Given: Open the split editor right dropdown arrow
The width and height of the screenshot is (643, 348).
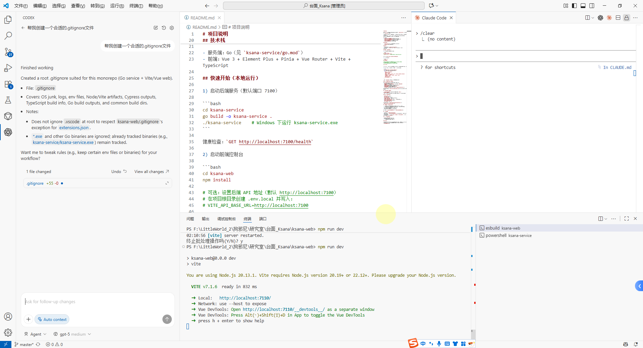Looking at the screenshot, I should (x=593, y=18).
